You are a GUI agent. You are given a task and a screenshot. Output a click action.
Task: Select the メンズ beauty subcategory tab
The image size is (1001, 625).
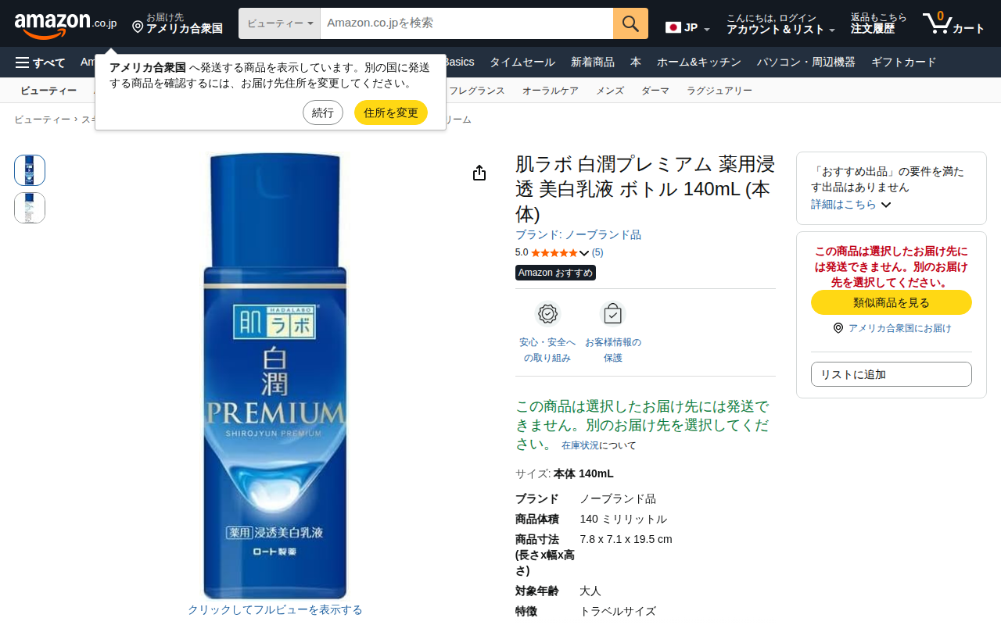click(x=610, y=91)
